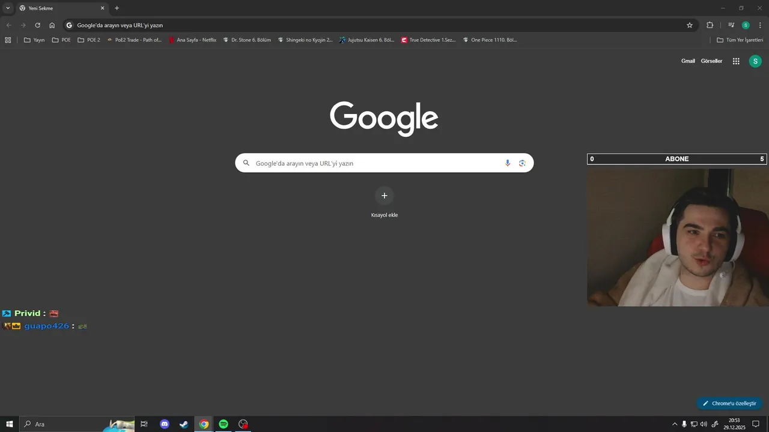Click the webcam overlay image
The width and height of the screenshot is (769, 432).
[x=678, y=237]
